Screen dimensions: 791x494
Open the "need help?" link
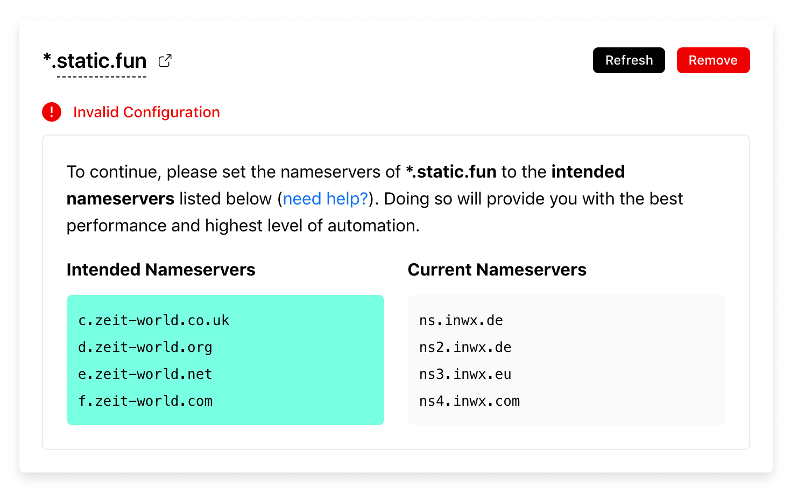click(x=325, y=199)
